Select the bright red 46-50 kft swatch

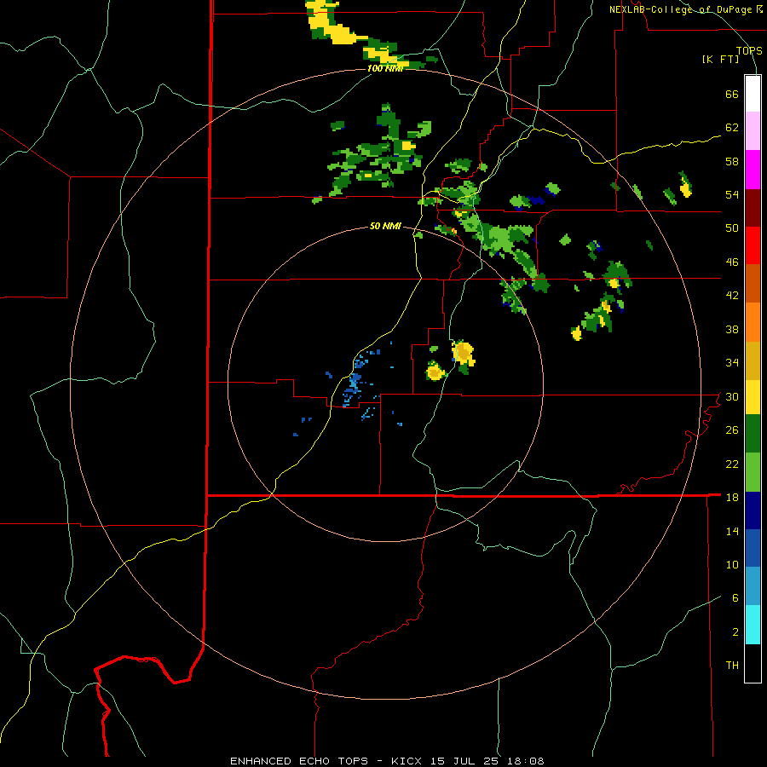(x=753, y=245)
